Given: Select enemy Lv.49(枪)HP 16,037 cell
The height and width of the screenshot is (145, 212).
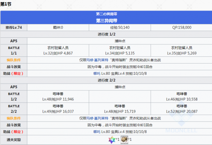Looking at the screenshot, I should [x=58, y=109].
